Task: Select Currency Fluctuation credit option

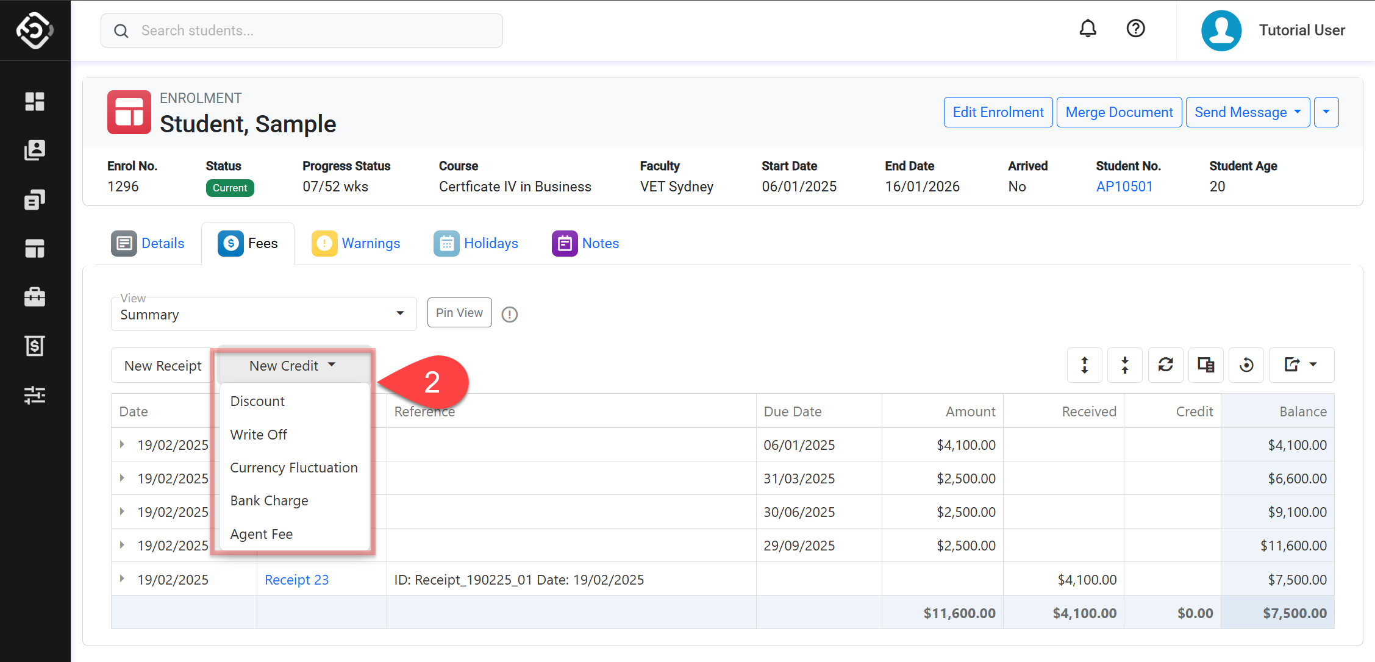Action: click(x=295, y=468)
